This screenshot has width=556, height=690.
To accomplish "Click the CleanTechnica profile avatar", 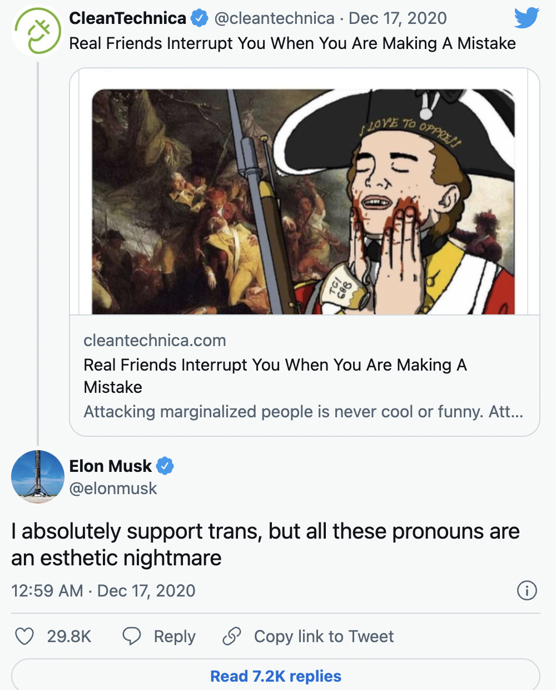I will click(x=37, y=31).
